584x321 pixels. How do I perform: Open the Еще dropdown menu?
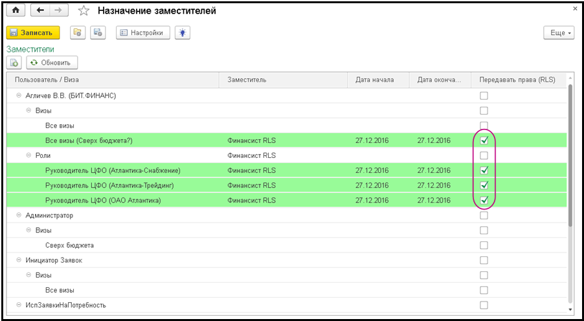557,33
